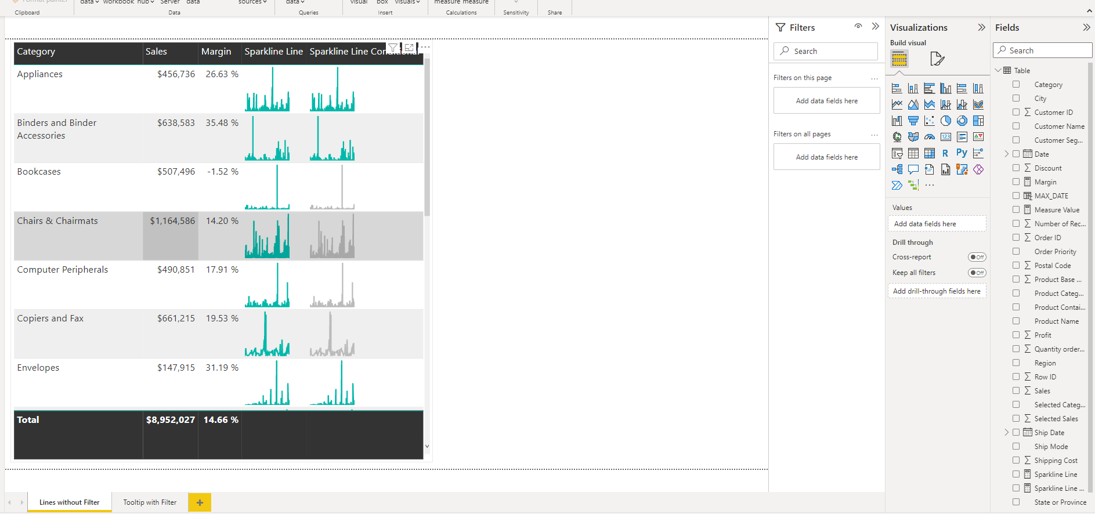Tick the Profit field checkbox
This screenshot has width=1095, height=514.
[1016, 335]
